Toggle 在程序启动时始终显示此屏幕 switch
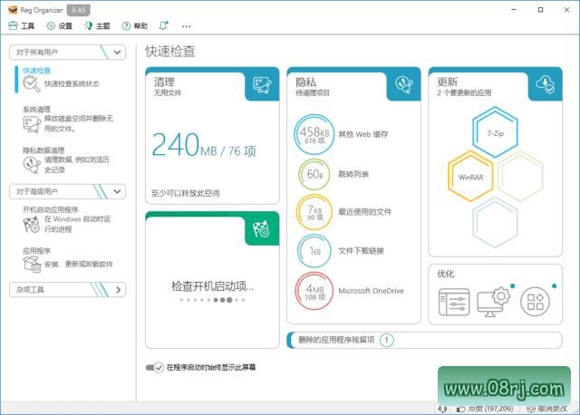The image size is (580, 415). (x=154, y=367)
